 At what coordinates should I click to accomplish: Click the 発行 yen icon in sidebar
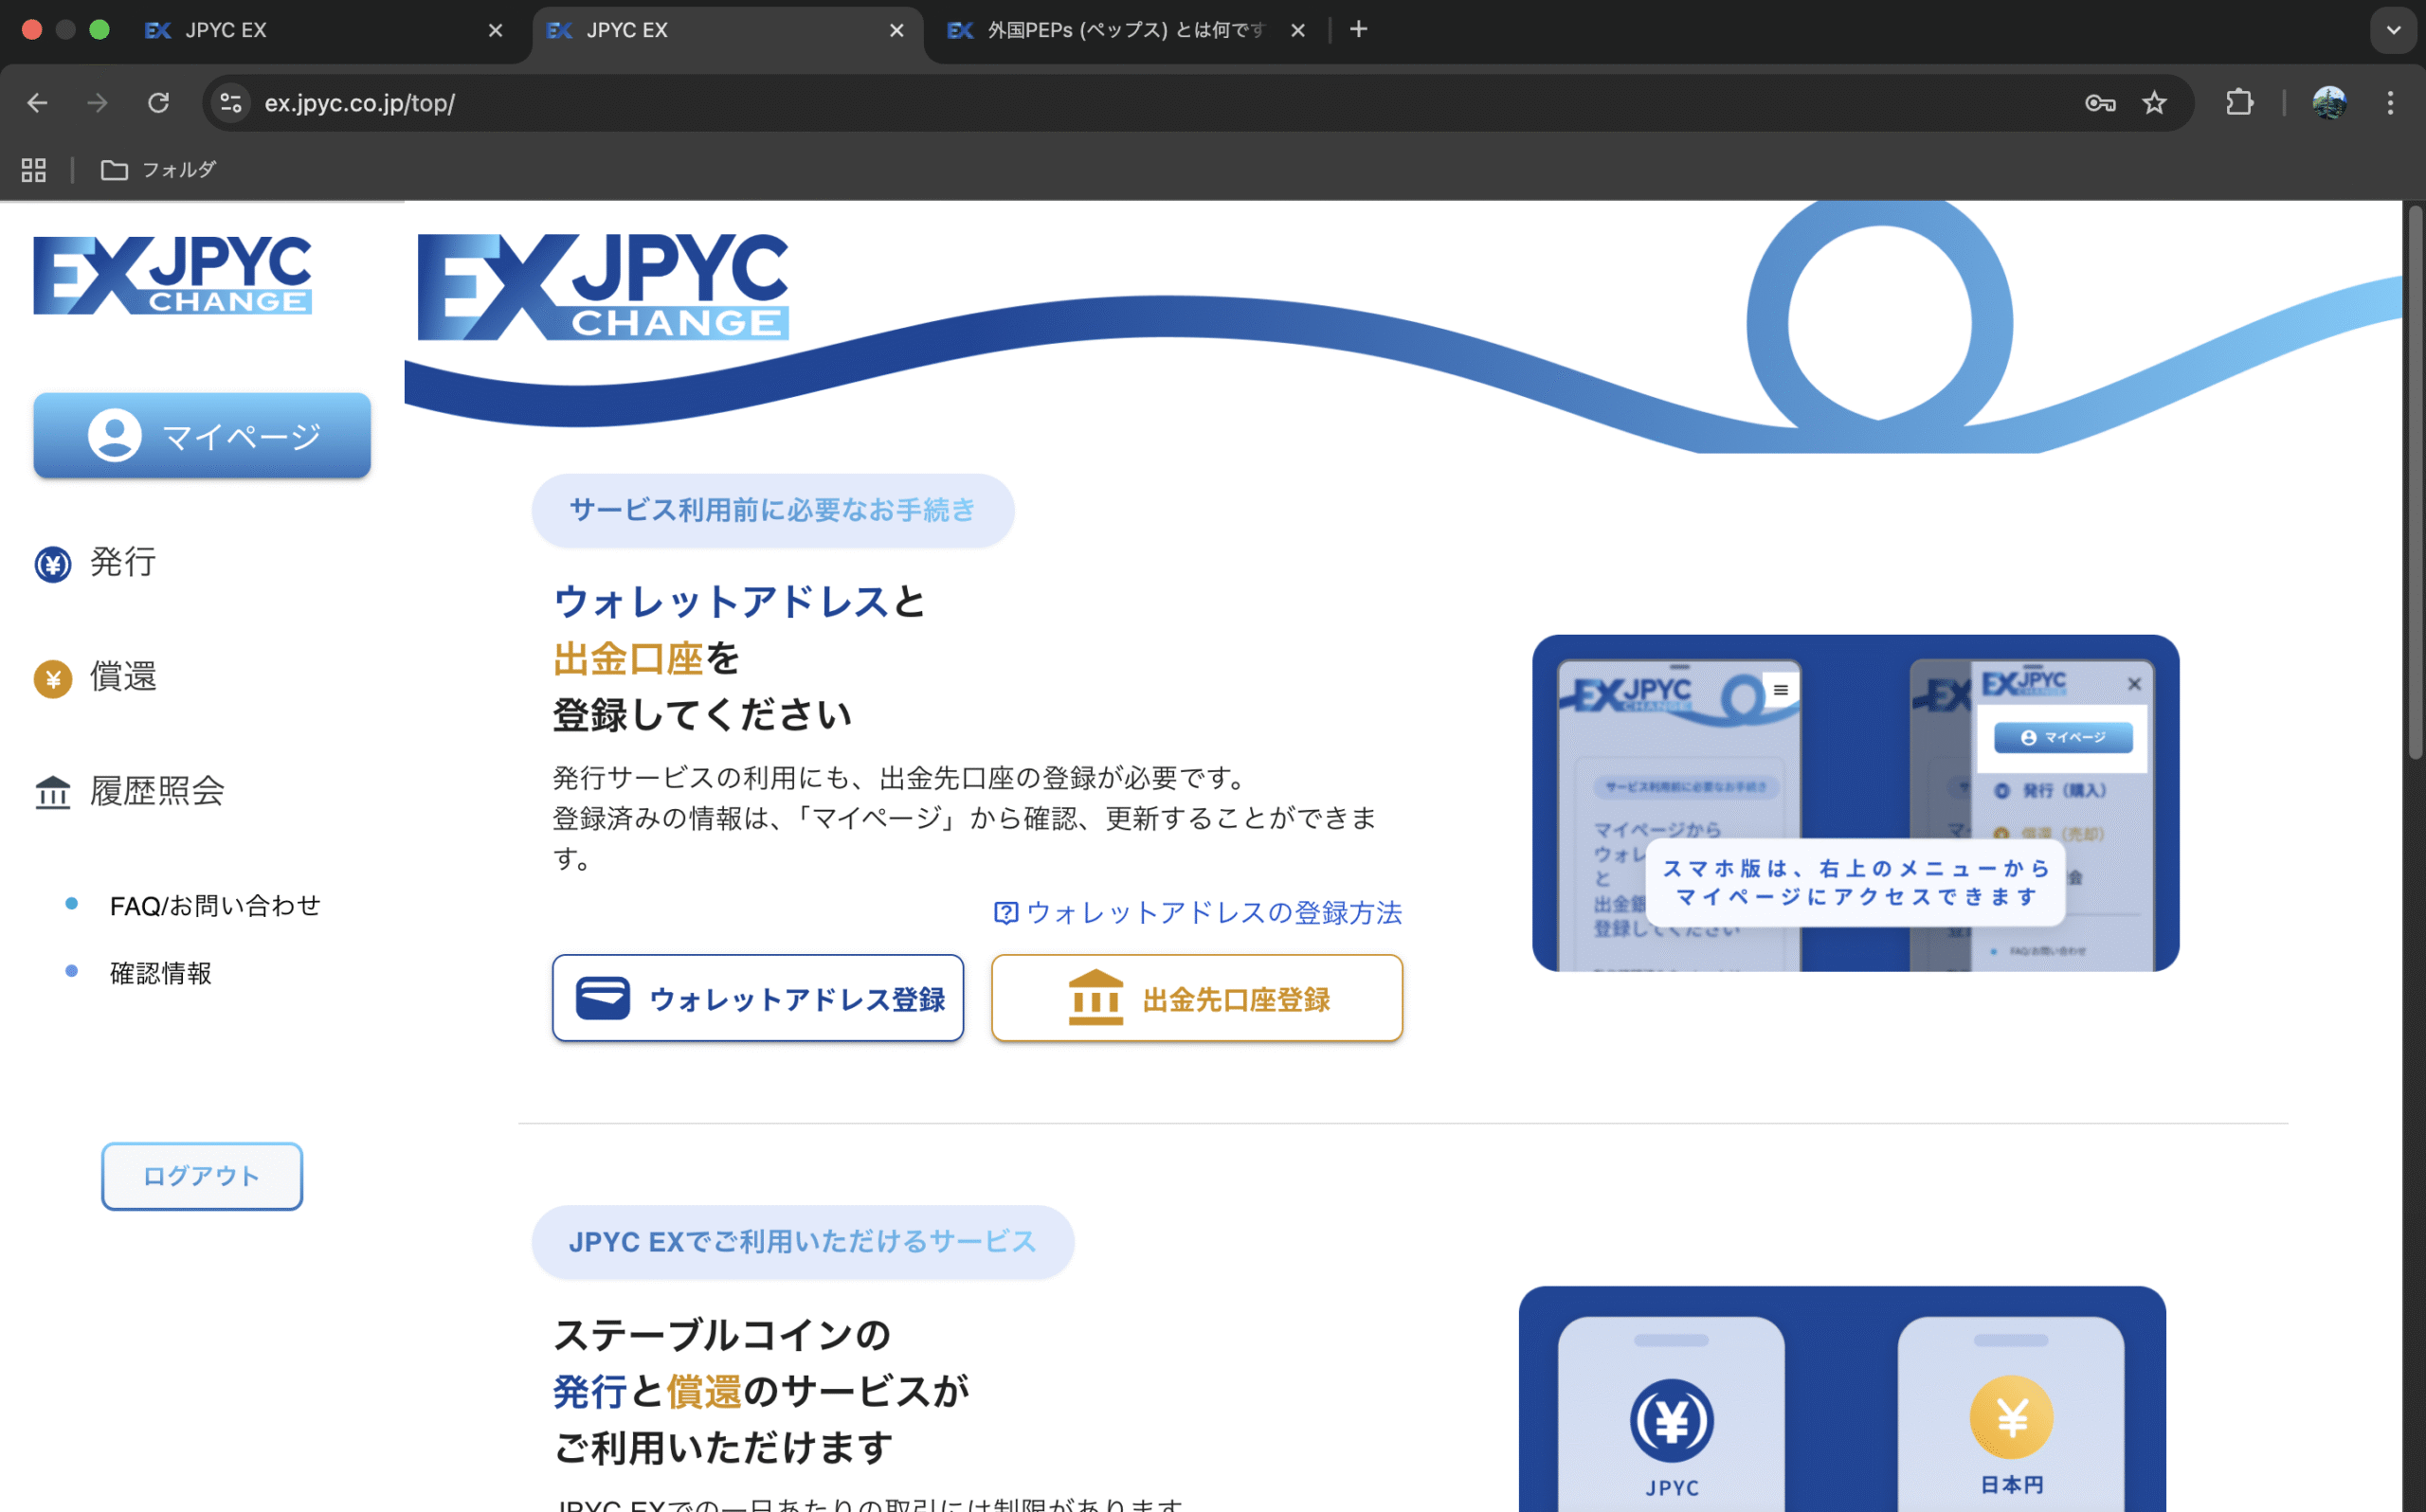pos(53,564)
